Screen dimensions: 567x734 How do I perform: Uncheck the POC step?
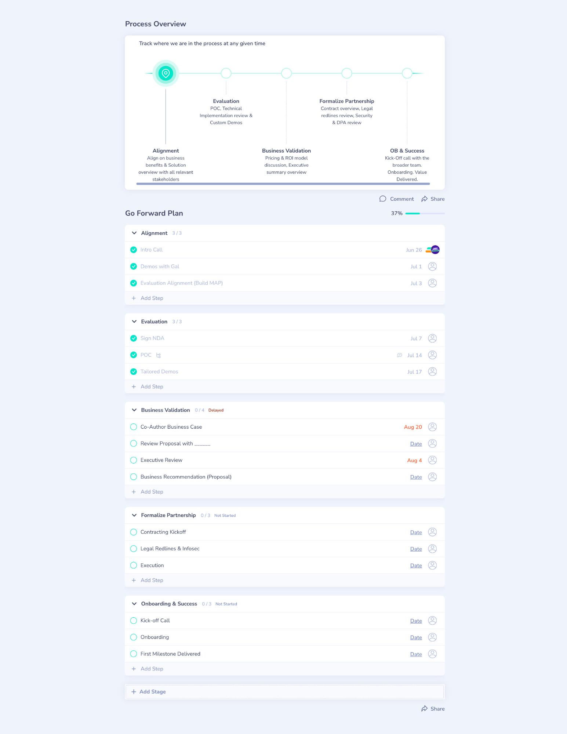pos(134,355)
